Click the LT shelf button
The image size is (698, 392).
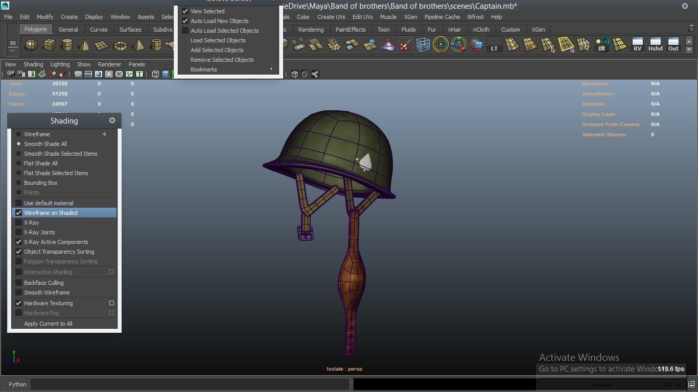tap(494, 45)
